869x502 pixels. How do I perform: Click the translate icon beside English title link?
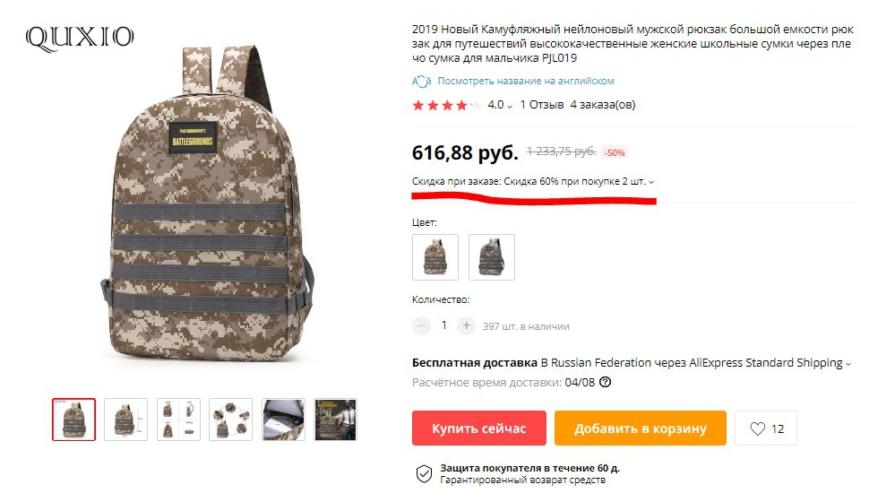coord(421,82)
